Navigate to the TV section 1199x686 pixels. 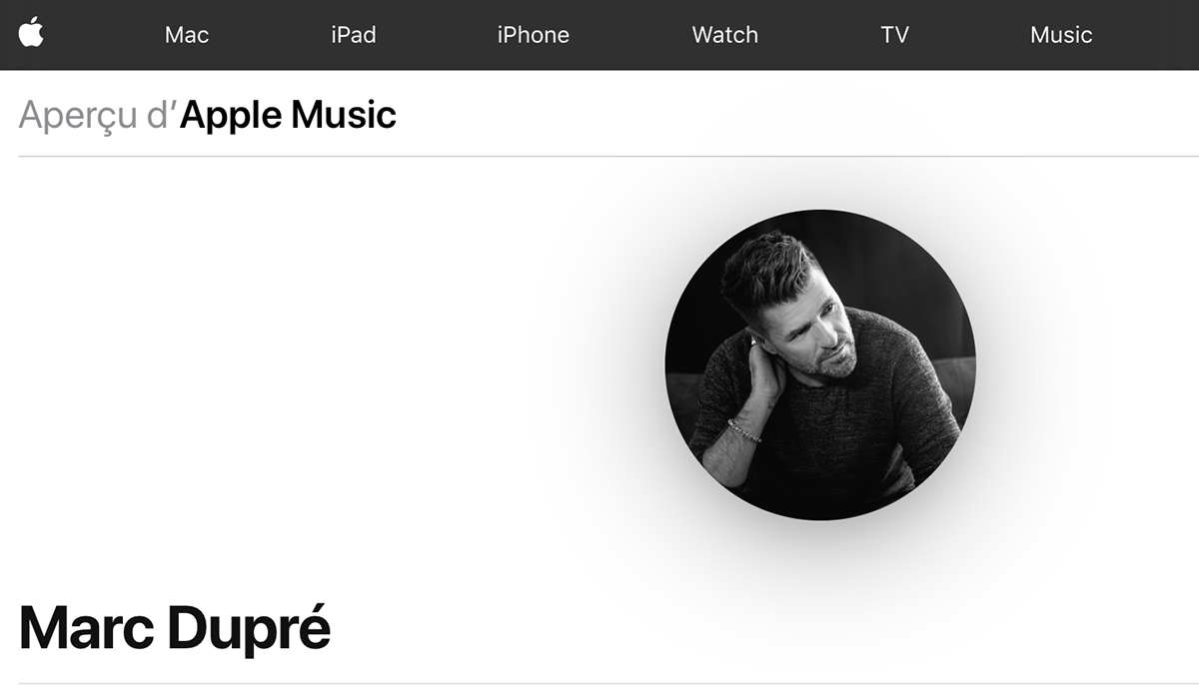[895, 35]
